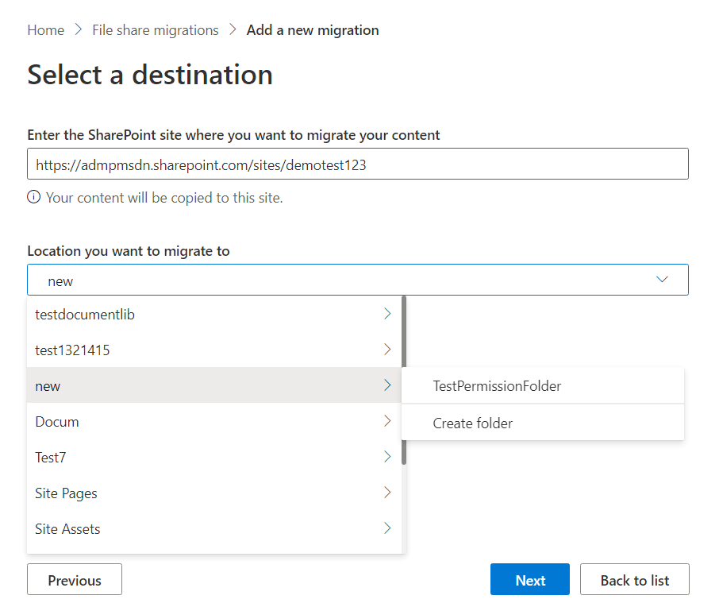This screenshot has height=607, width=719.
Task: Click the Back to list button
Action: (x=634, y=580)
